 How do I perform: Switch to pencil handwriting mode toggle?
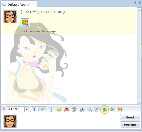coord(42,109)
